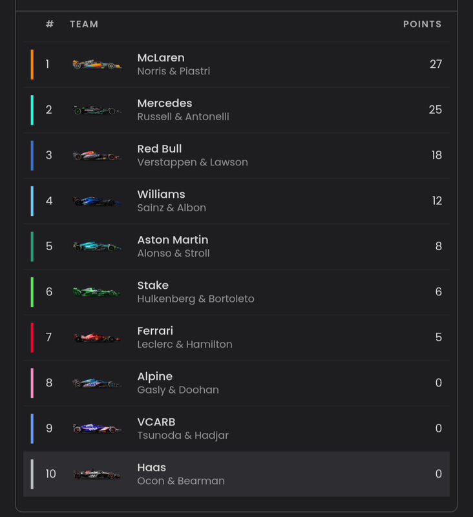Click the TEAM column header
The image size is (473, 517).
(84, 24)
